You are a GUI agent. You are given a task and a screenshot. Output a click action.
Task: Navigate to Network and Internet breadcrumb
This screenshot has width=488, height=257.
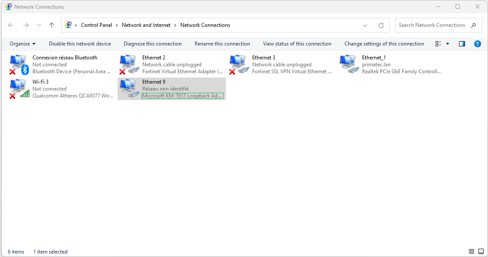pyautogui.click(x=146, y=25)
